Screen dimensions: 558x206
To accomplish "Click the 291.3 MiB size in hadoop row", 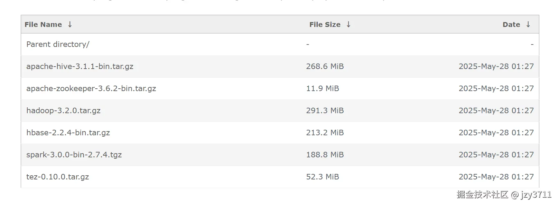I will click(x=325, y=111).
